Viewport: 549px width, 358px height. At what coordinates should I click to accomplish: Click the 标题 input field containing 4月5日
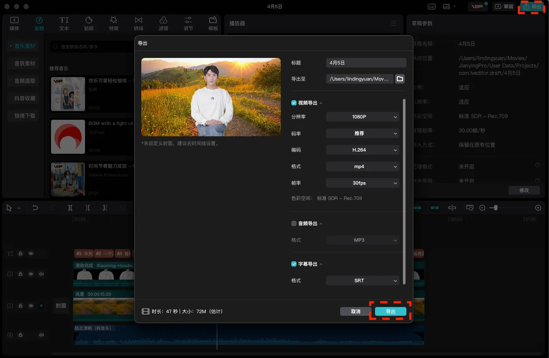[366, 63]
